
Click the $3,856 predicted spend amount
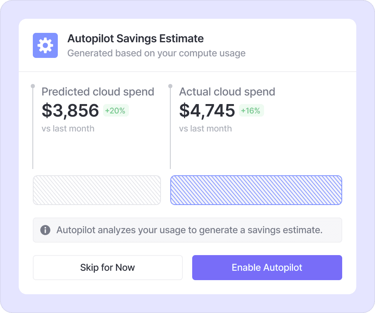click(x=70, y=111)
